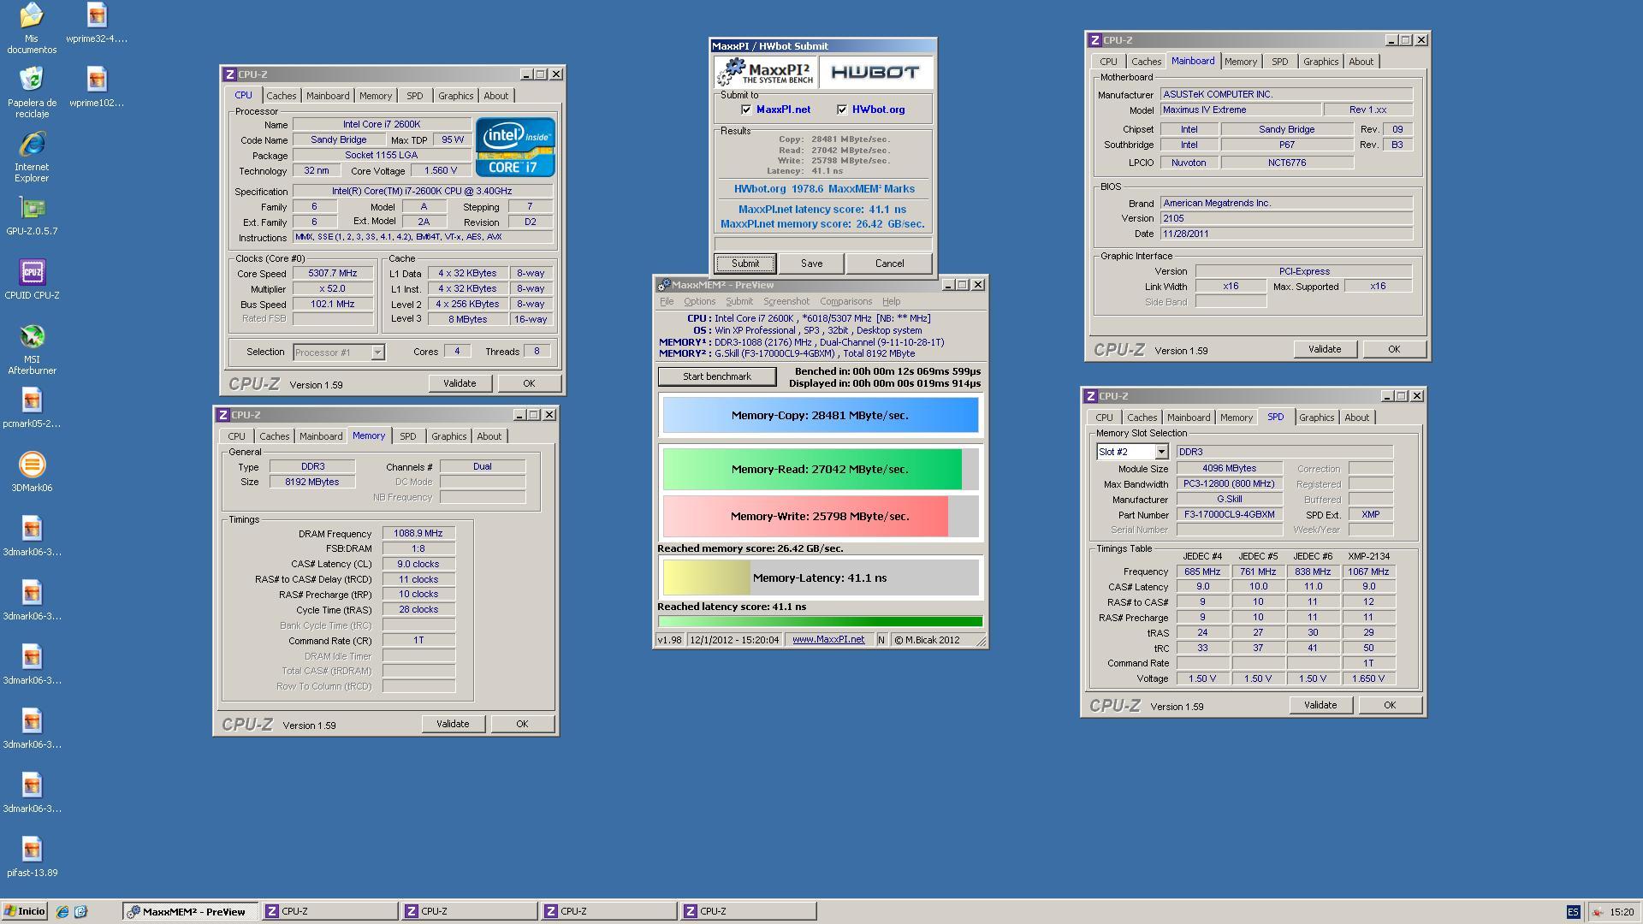Click Validate in the CPU tab window

(x=460, y=383)
